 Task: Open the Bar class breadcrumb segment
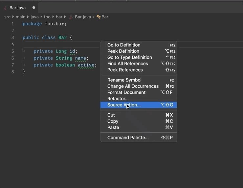coord(105,17)
